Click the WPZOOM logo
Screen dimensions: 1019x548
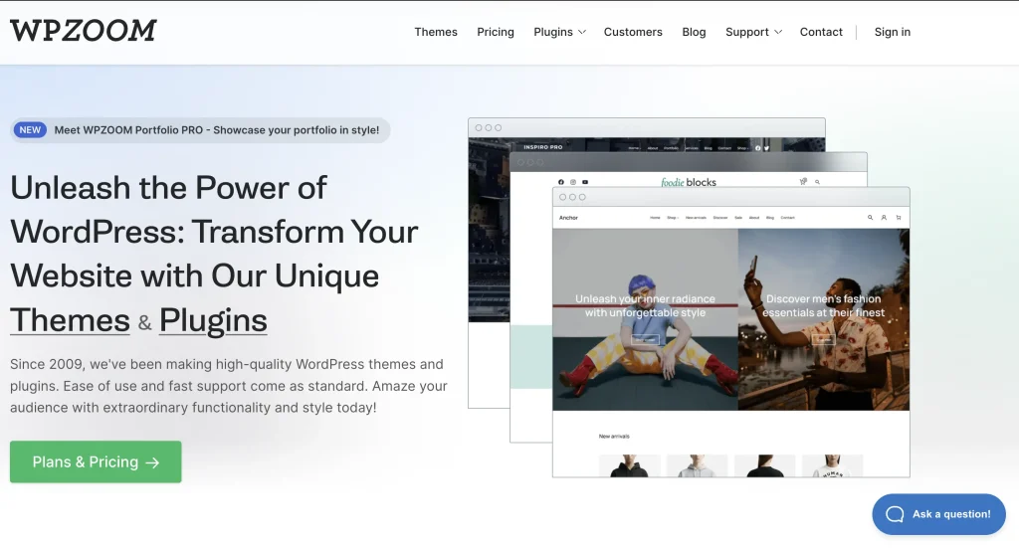(x=84, y=31)
